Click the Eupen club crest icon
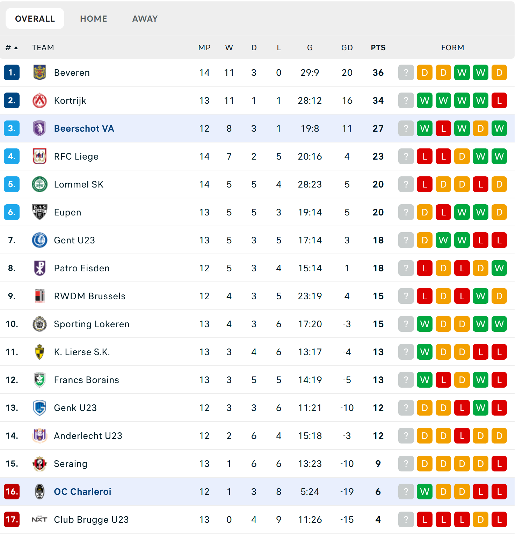Image resolution: width=523 pixels, height=535 pixels. click(x=39, y=212)
